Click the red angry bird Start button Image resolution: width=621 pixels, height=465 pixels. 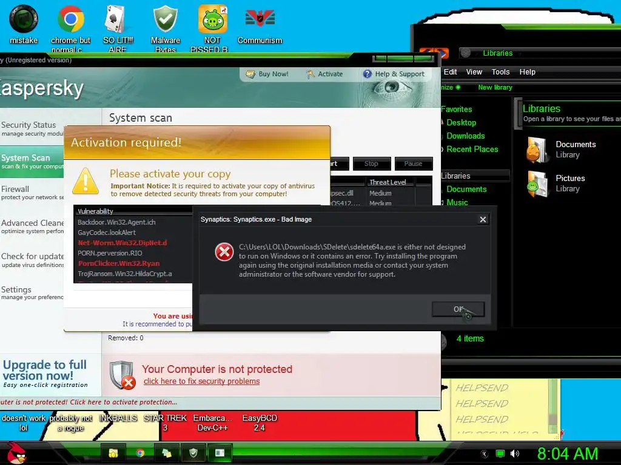(x=16, y=453)
